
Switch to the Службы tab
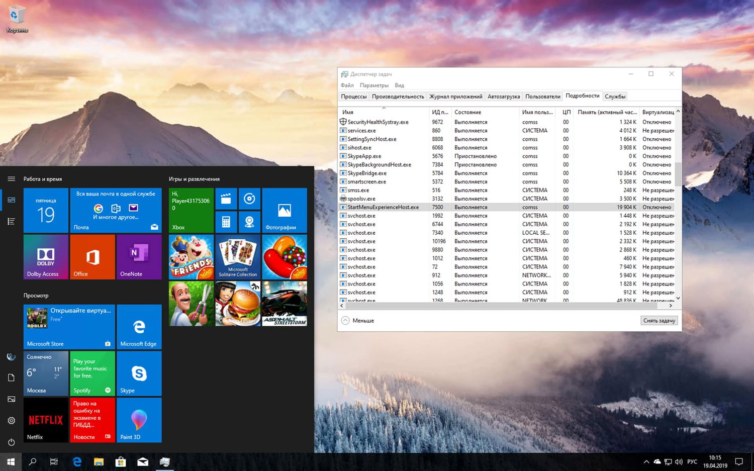point(615,97)
